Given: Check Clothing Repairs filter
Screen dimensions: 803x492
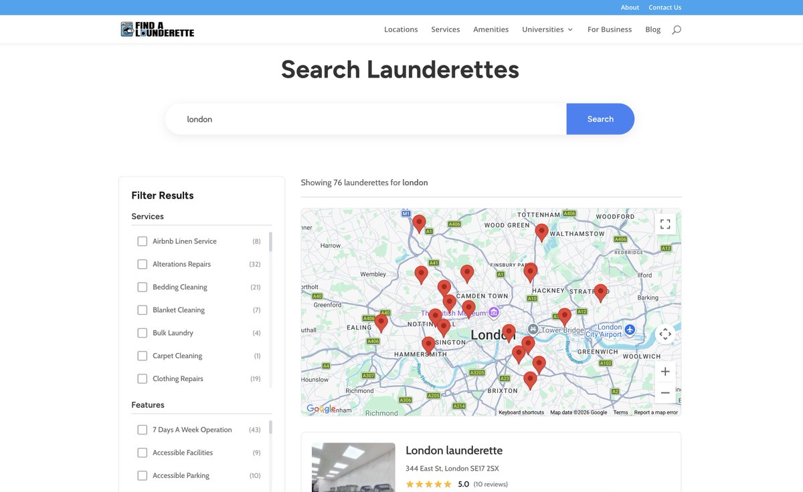Looking at the screenshot, I should coord(142,378).
